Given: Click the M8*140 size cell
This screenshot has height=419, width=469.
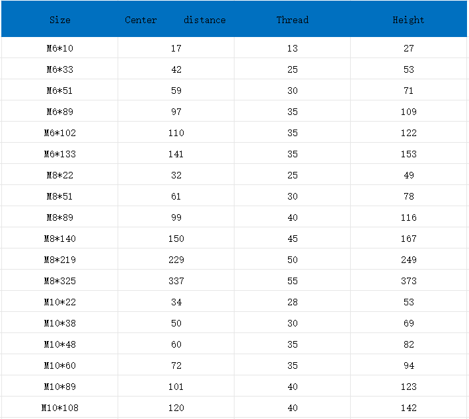Looking at the screenshot, I should [60, 239].
